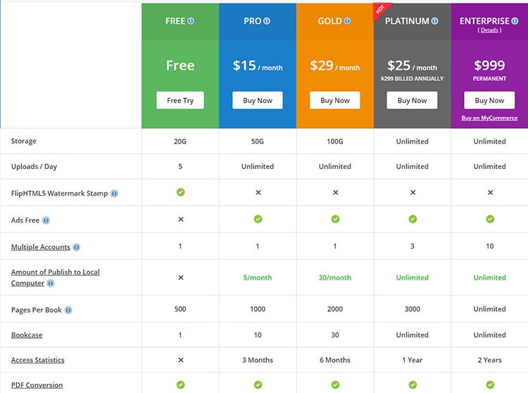Screen dimensions: 528x393
Task: Click info icon for Amount of Publish
Action: [51, 284]
